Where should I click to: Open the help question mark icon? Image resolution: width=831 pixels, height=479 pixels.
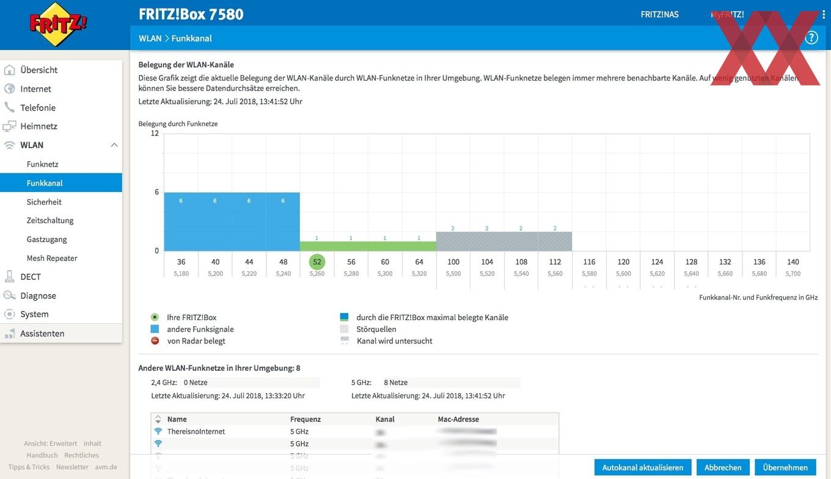(811, 38)
